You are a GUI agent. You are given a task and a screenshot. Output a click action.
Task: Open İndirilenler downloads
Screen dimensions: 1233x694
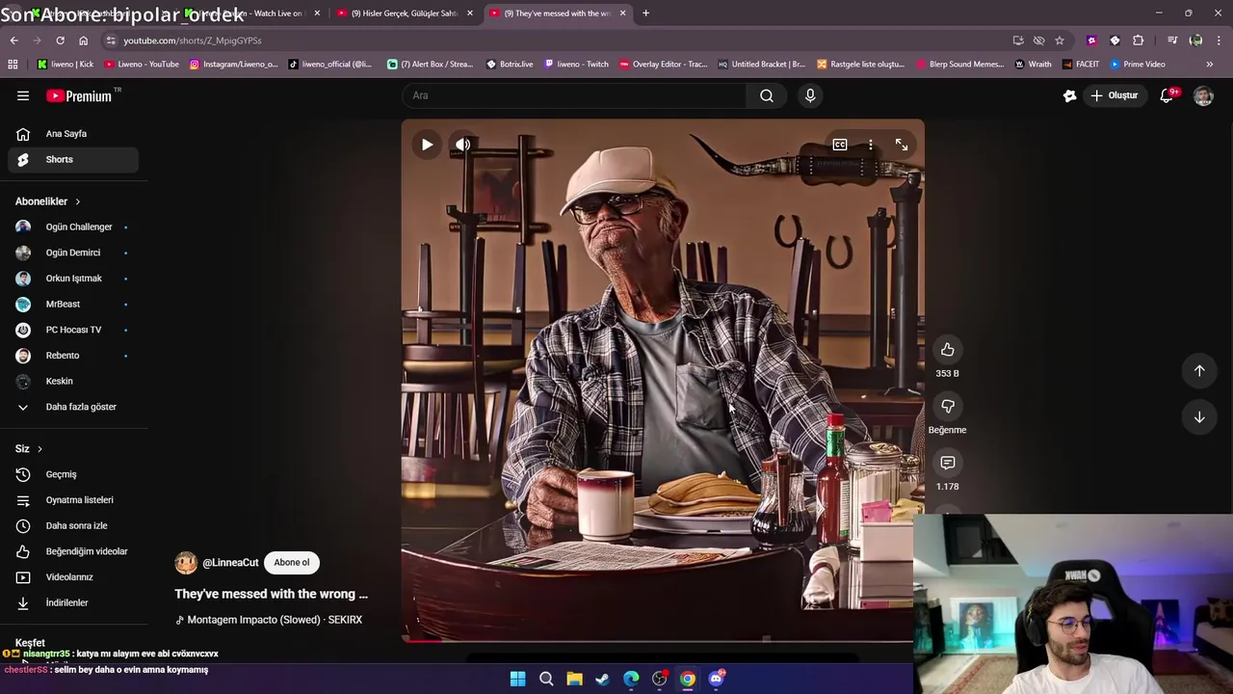(73, 602)
